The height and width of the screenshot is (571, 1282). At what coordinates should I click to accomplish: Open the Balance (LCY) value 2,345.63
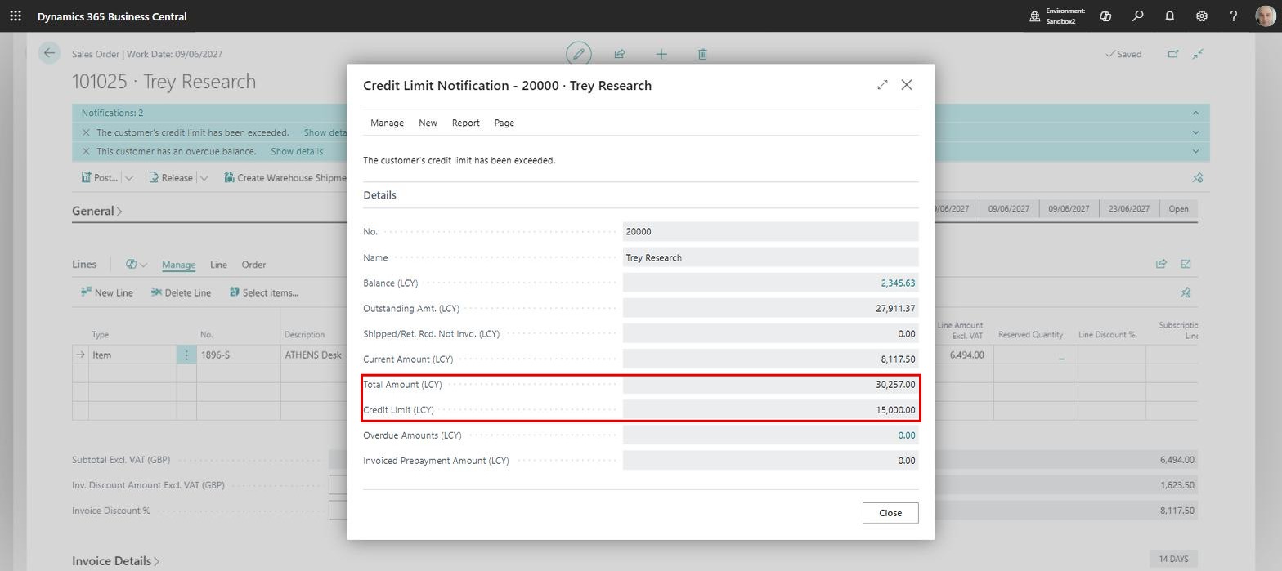pos(898,283)
